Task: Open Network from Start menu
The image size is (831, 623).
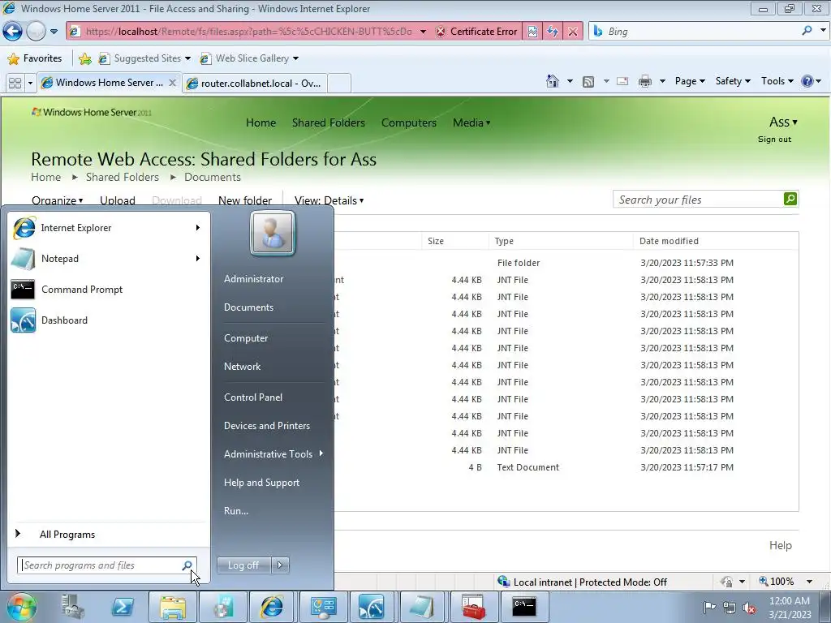Action: pos(242,367)
